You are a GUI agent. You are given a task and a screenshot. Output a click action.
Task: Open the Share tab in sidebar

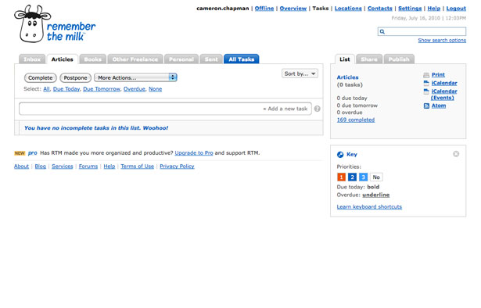[369, 59]
